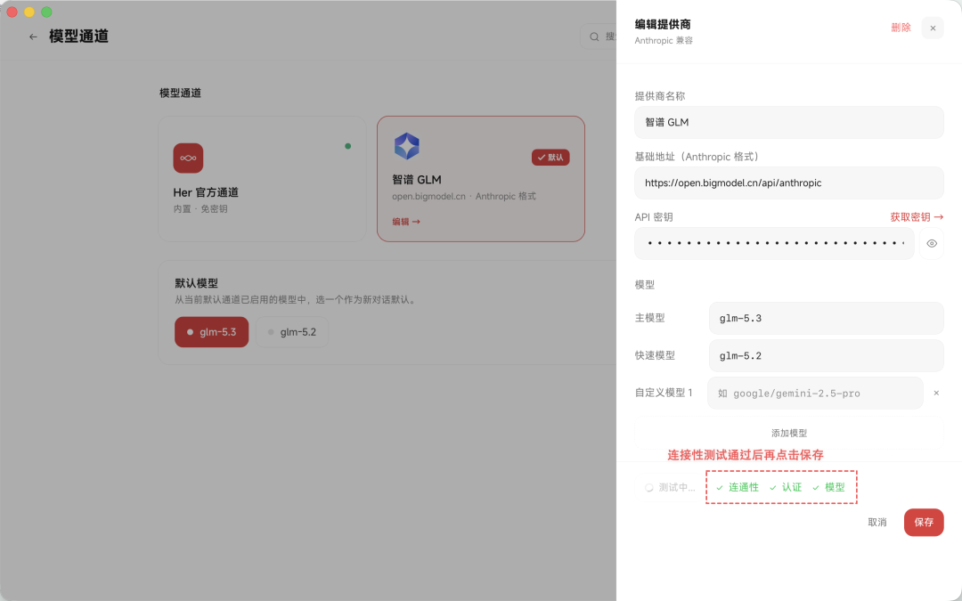This screenshot has height=601, width=962.
Task: Click the 模型通道 page heading
Action: [x=78, y=37]
